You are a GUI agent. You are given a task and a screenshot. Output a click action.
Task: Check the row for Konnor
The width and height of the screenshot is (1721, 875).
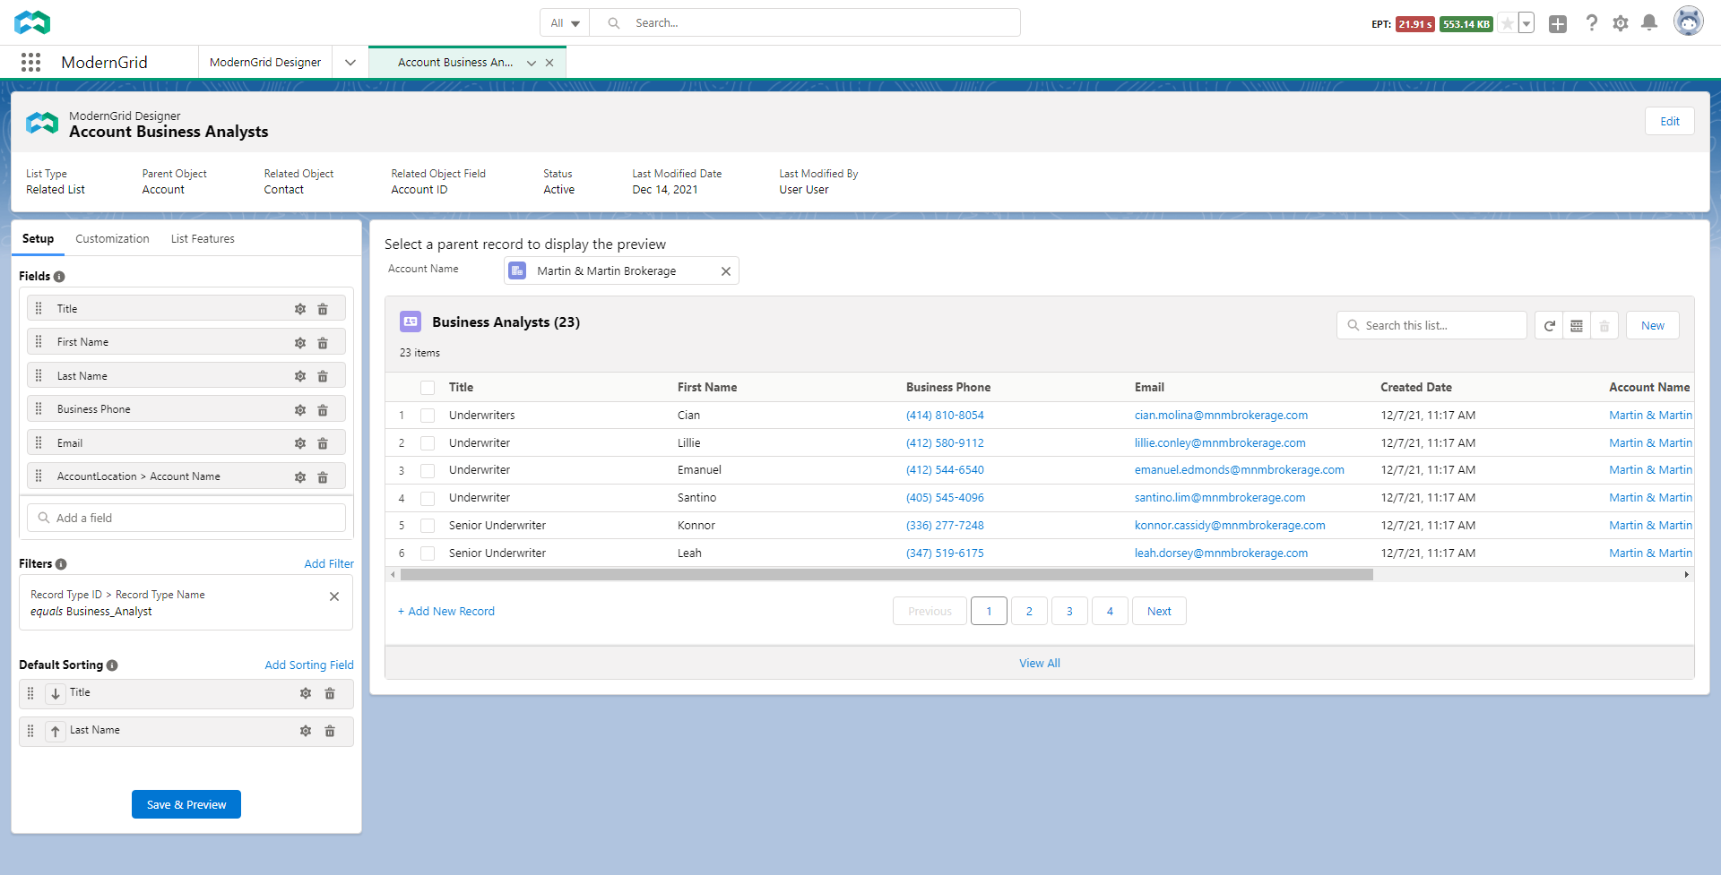(x=428, y=526)
